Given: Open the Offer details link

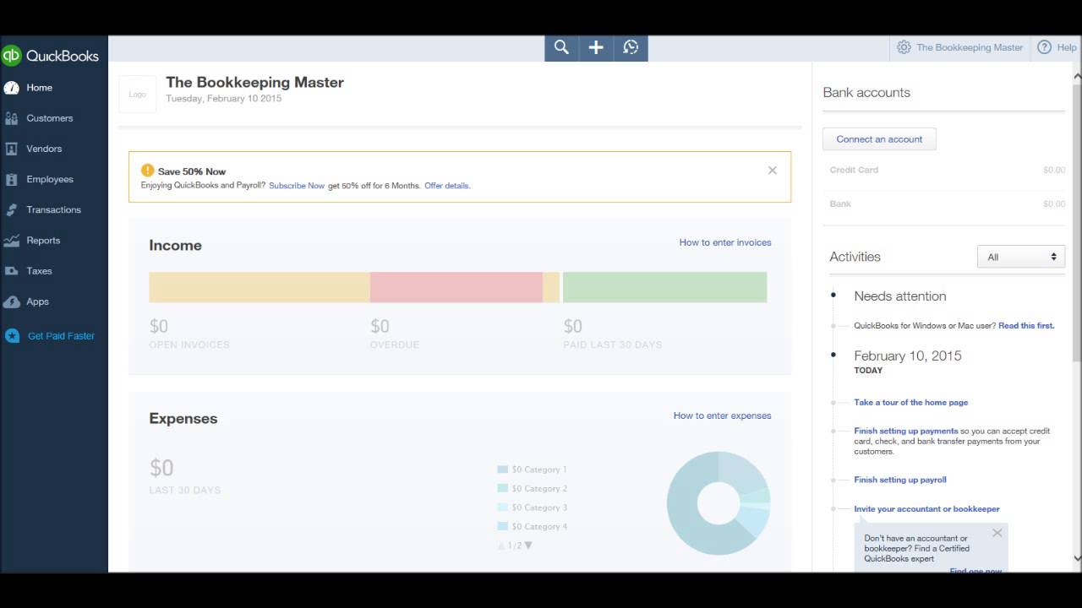Looking at the screenshot, I should pos(447,186).
